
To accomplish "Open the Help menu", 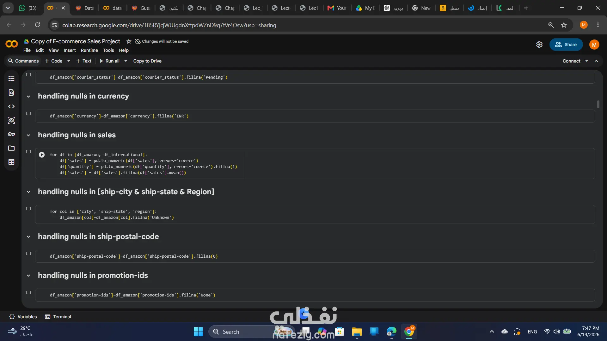I will (x=124, y=50).
